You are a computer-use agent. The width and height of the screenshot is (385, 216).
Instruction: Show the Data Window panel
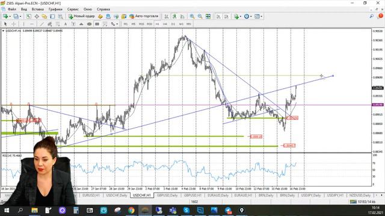[x=37, y=16]
